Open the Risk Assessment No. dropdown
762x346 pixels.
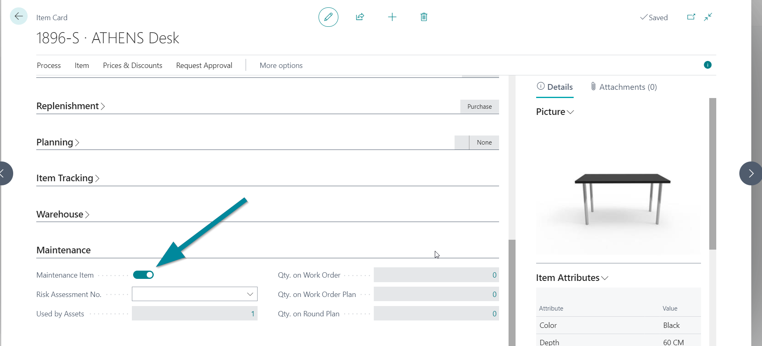pos(250,294)
